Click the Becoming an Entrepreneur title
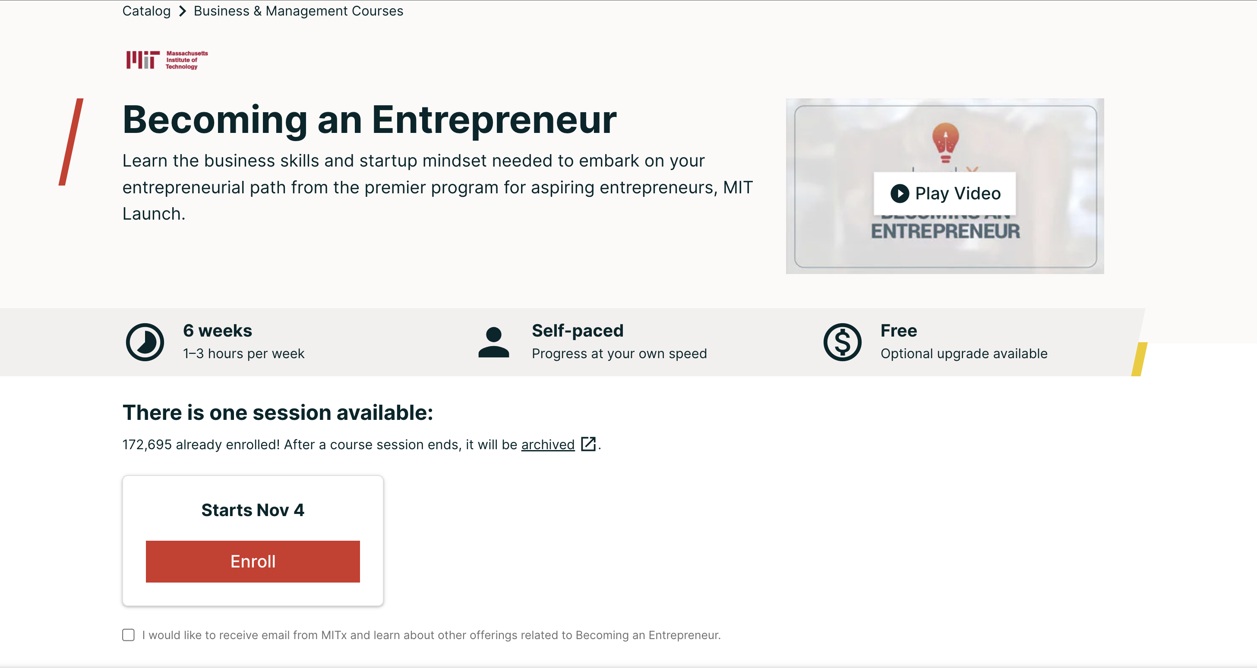The width and height of the screenshot is (1257, 668). [370, 120]
